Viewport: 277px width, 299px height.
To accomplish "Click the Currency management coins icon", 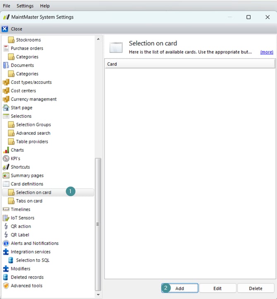I will (6, 99).
